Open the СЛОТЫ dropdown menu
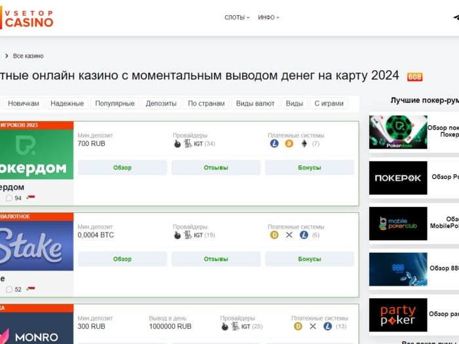The width and height of the screenshot is (459, 344). [x=237, y=18]
